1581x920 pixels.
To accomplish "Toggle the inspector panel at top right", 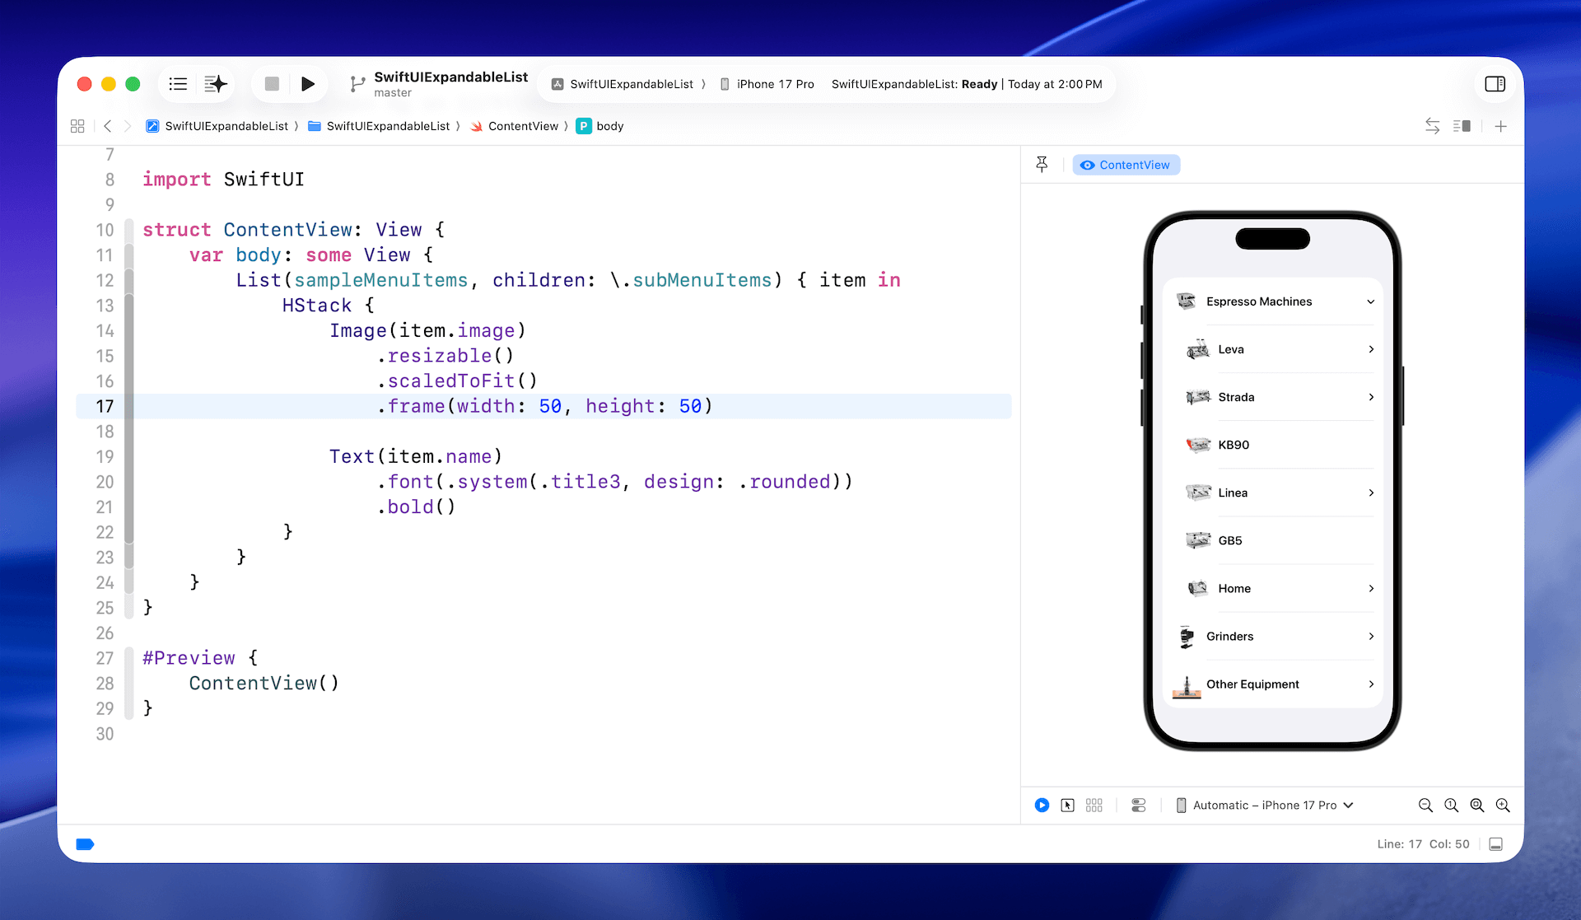I will point(1495,84).
